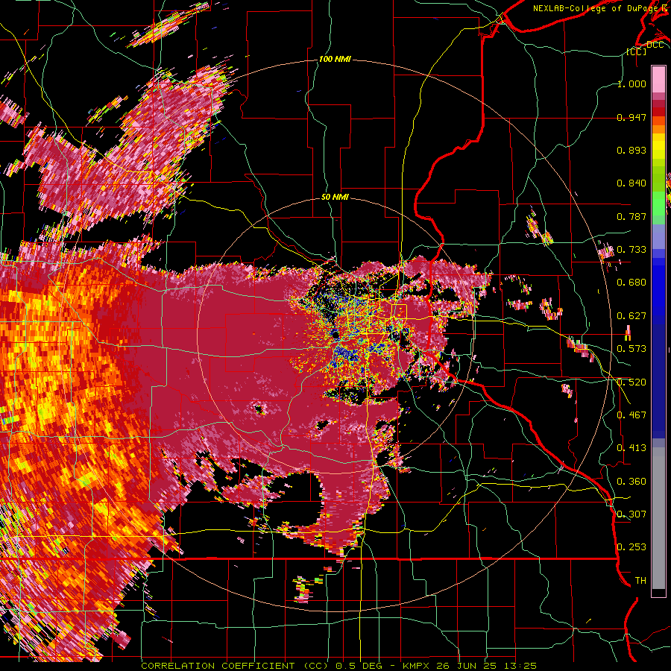671x671 pixels.
Task: Click the 0.360 scale value
Action: coord(631,482)
